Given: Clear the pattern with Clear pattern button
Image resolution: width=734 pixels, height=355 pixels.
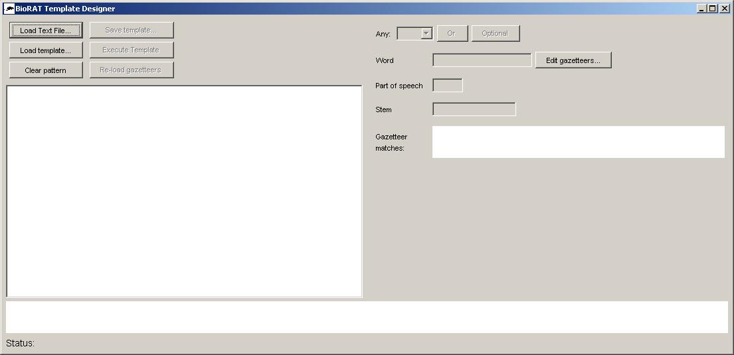Looking at the screenshot, I should (46, 70).
